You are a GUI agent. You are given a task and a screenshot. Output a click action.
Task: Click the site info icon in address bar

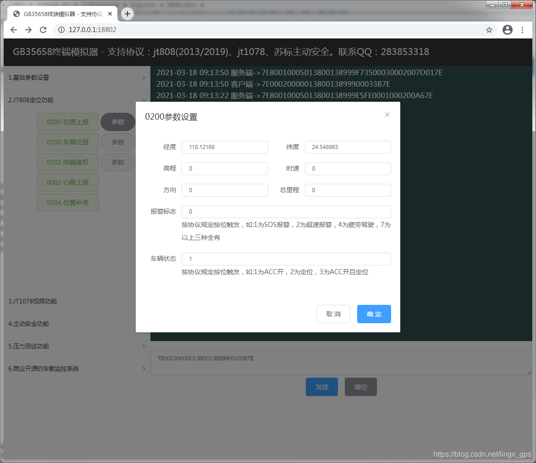point(61,29)
